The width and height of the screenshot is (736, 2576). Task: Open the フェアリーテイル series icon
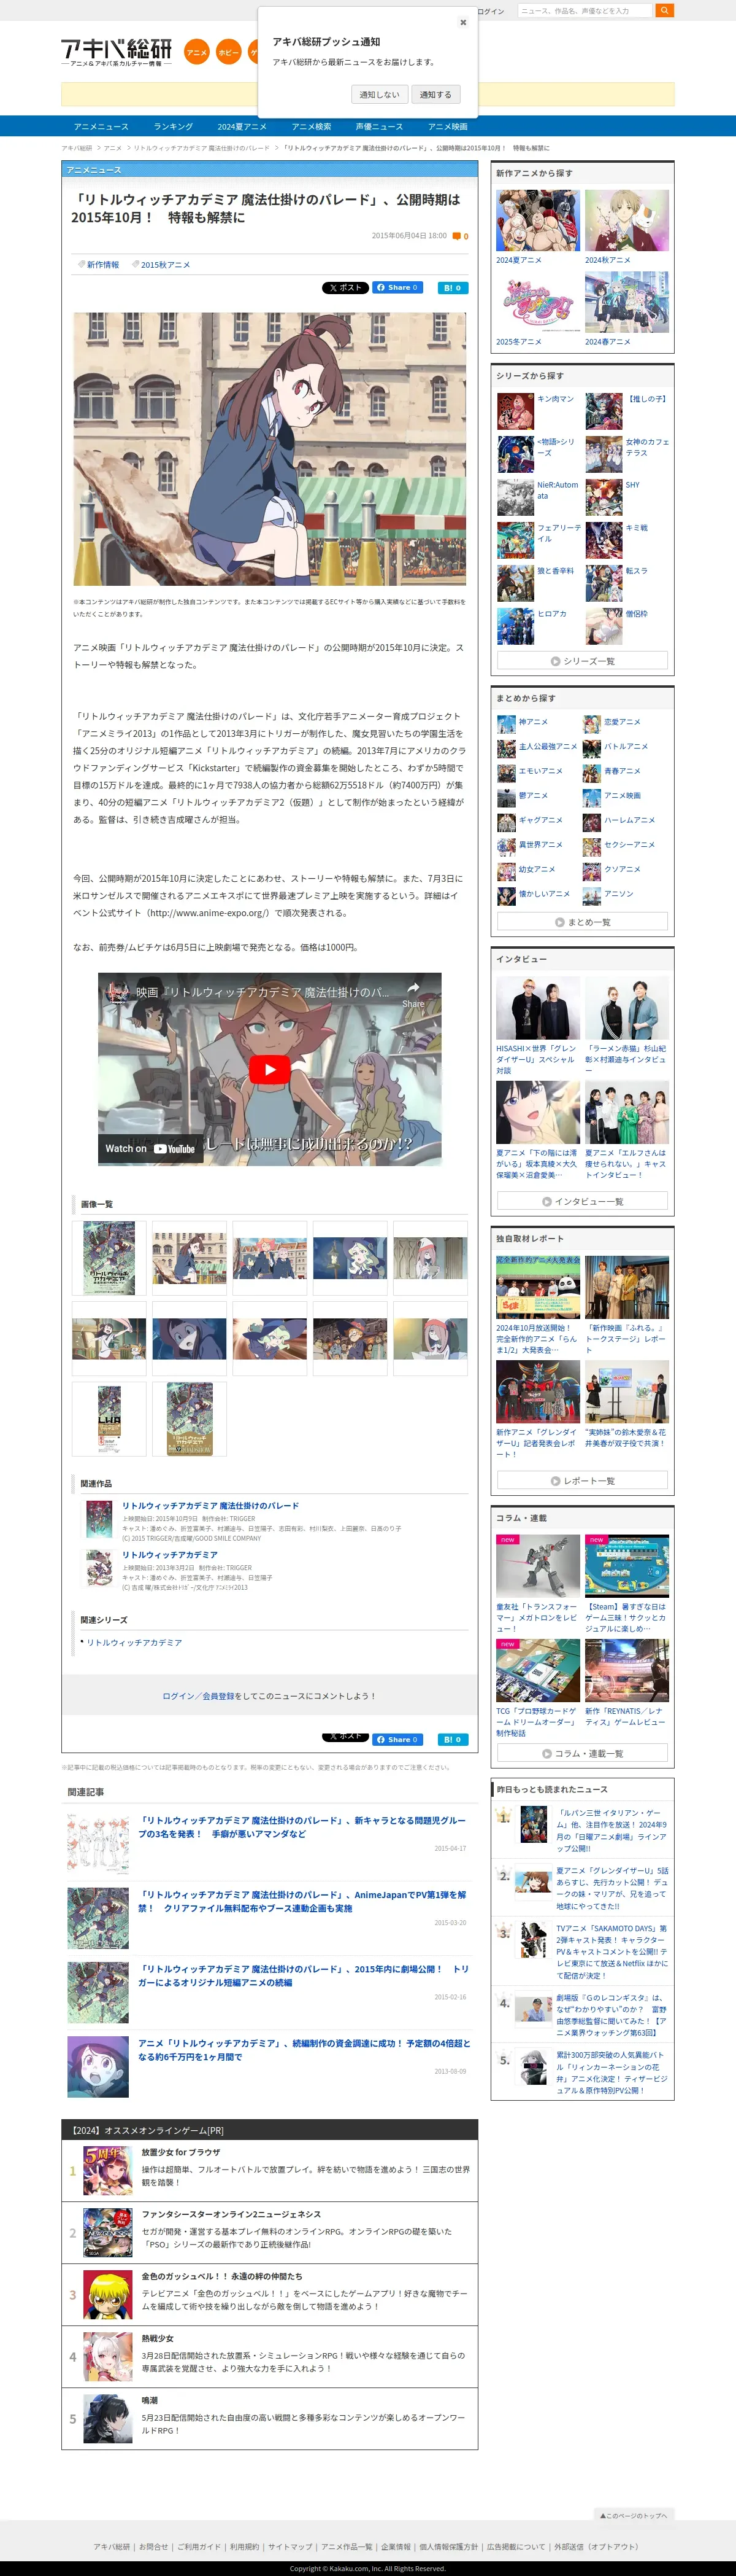[x=515, y=540]
